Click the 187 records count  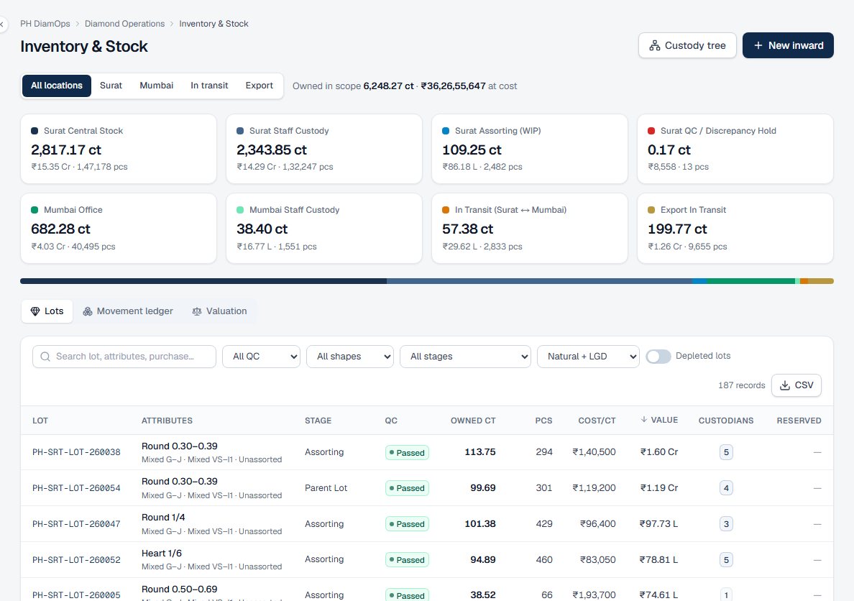(x=741, y=385)
